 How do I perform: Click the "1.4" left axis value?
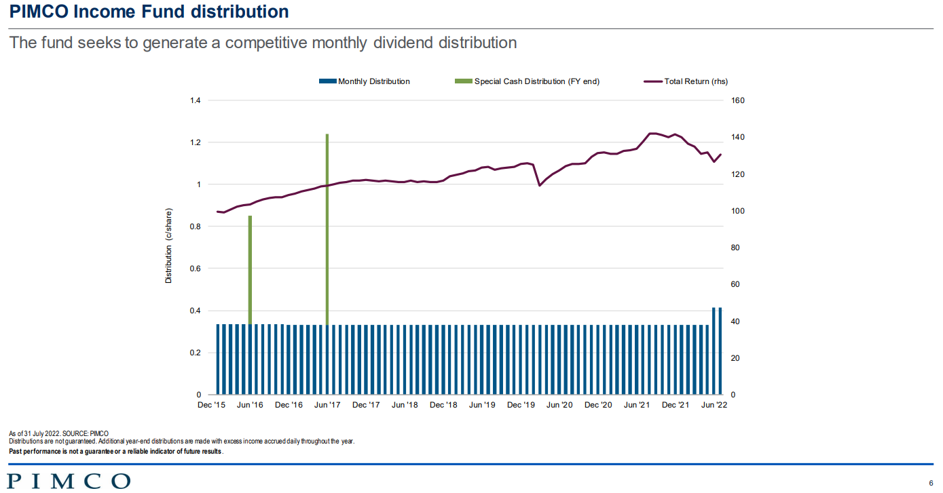click(196, 101)
